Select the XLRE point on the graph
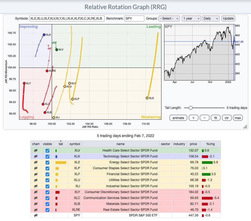 coord(47,71)
